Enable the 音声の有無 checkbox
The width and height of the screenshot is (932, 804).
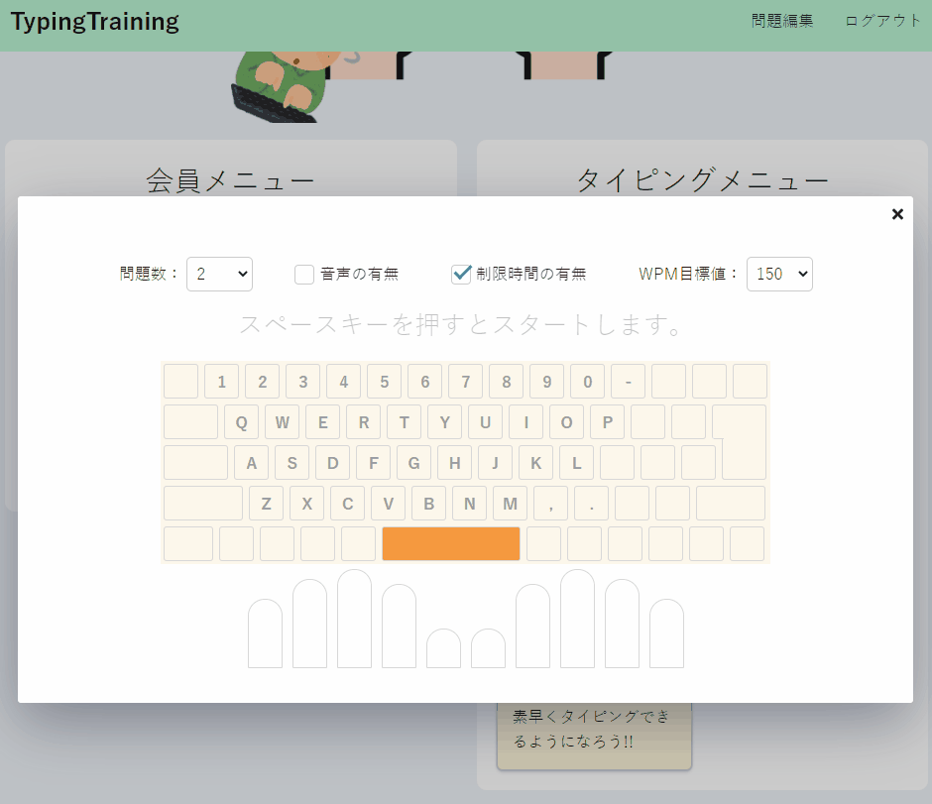303,275
